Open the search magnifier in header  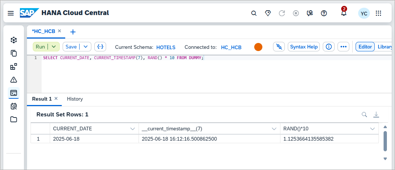pos(254,13)
